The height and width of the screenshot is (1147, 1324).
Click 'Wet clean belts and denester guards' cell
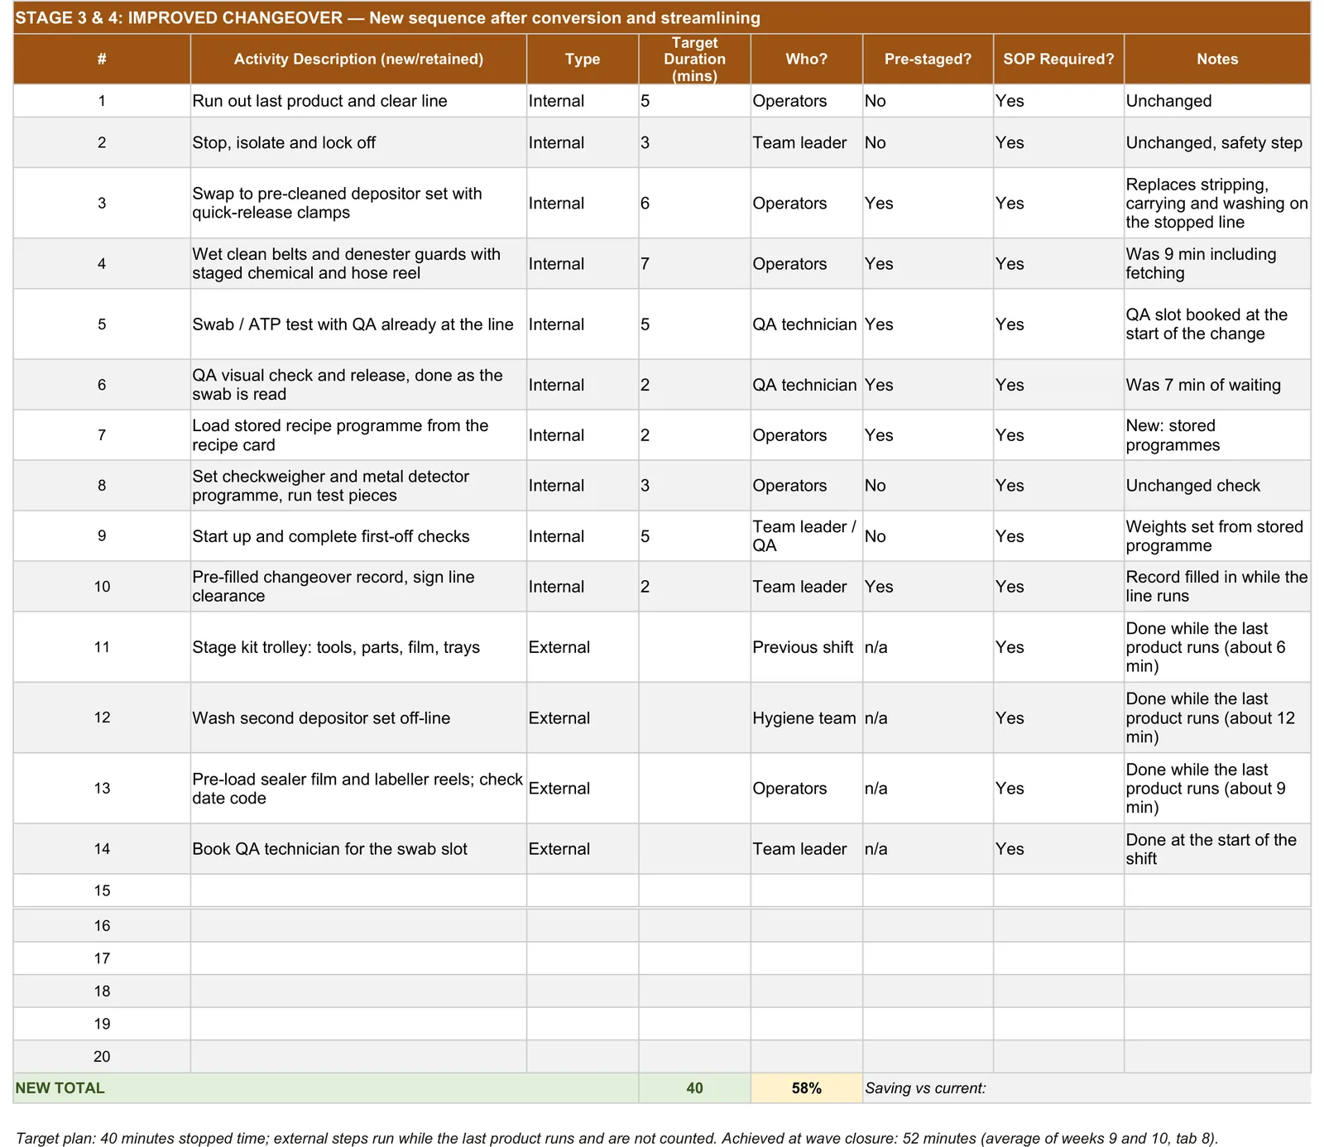coord(358,263)
